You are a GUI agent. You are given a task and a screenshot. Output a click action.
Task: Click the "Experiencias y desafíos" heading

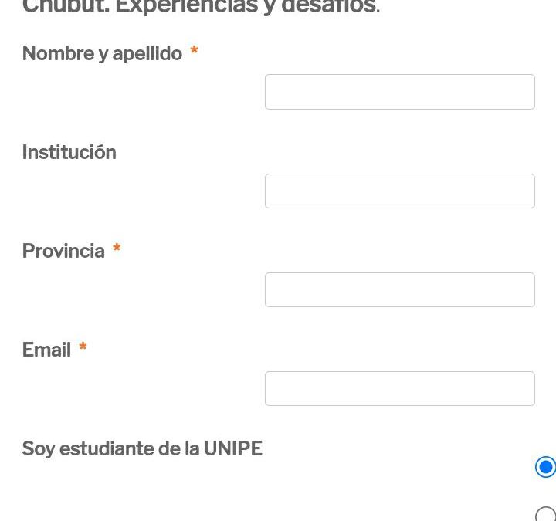(x=247, y=7)
